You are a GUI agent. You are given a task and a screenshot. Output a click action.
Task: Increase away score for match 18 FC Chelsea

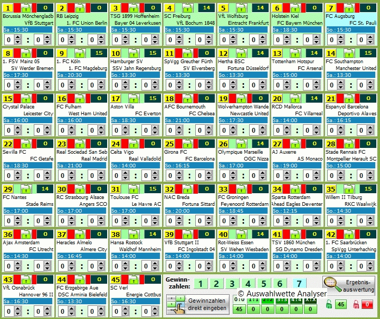[x=208, y=128]
